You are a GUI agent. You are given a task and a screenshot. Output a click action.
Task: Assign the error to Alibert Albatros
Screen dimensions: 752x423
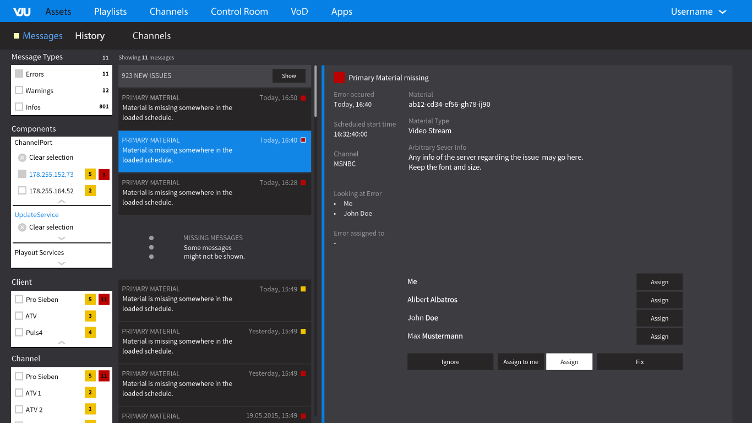(x=659, y=300)
